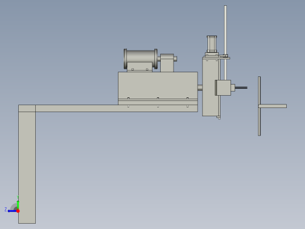Select the square block holding the needle shaft

coord(223,87)
